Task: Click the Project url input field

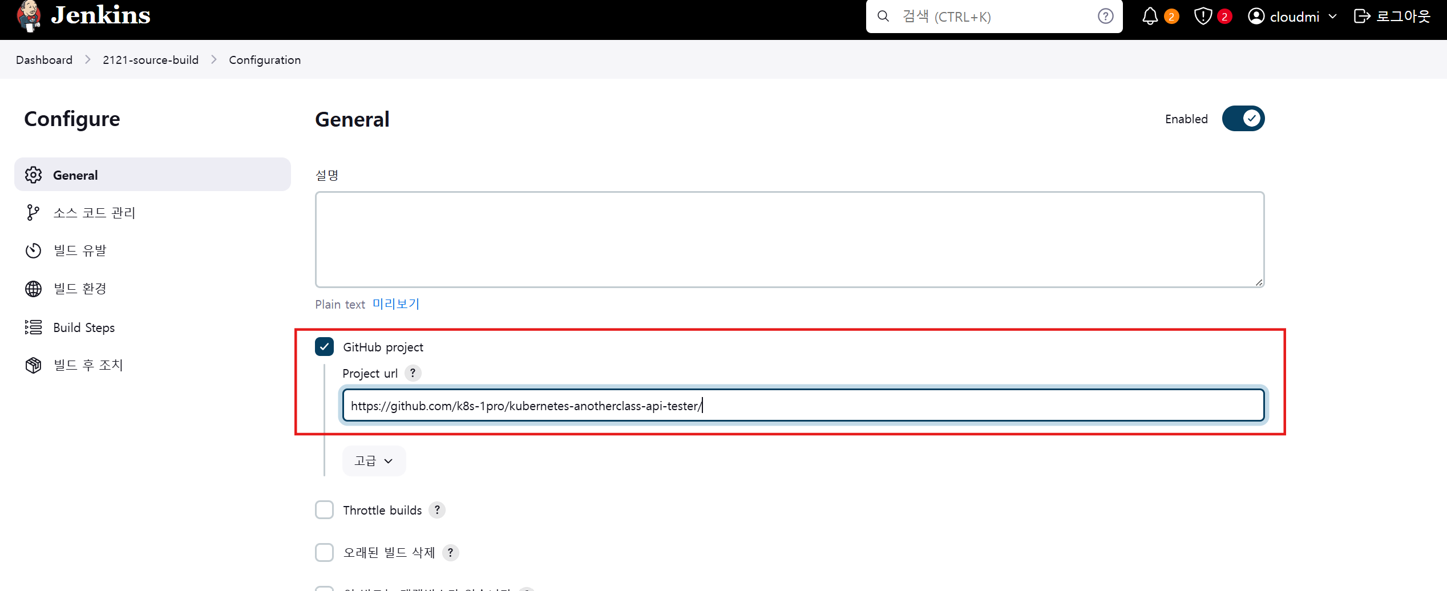Action: click(x=803, y=406)
